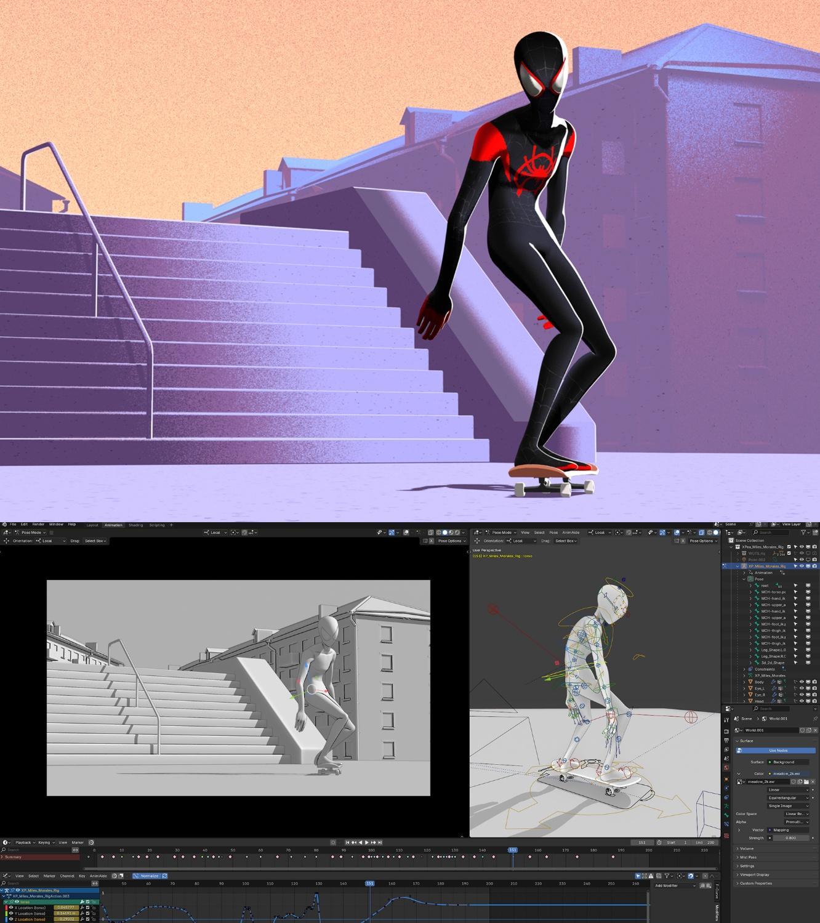Open Pose Mode dropdown in the right viewport
Image resolution: width=820 pixels, height=923 pixels.
[501, 533]
